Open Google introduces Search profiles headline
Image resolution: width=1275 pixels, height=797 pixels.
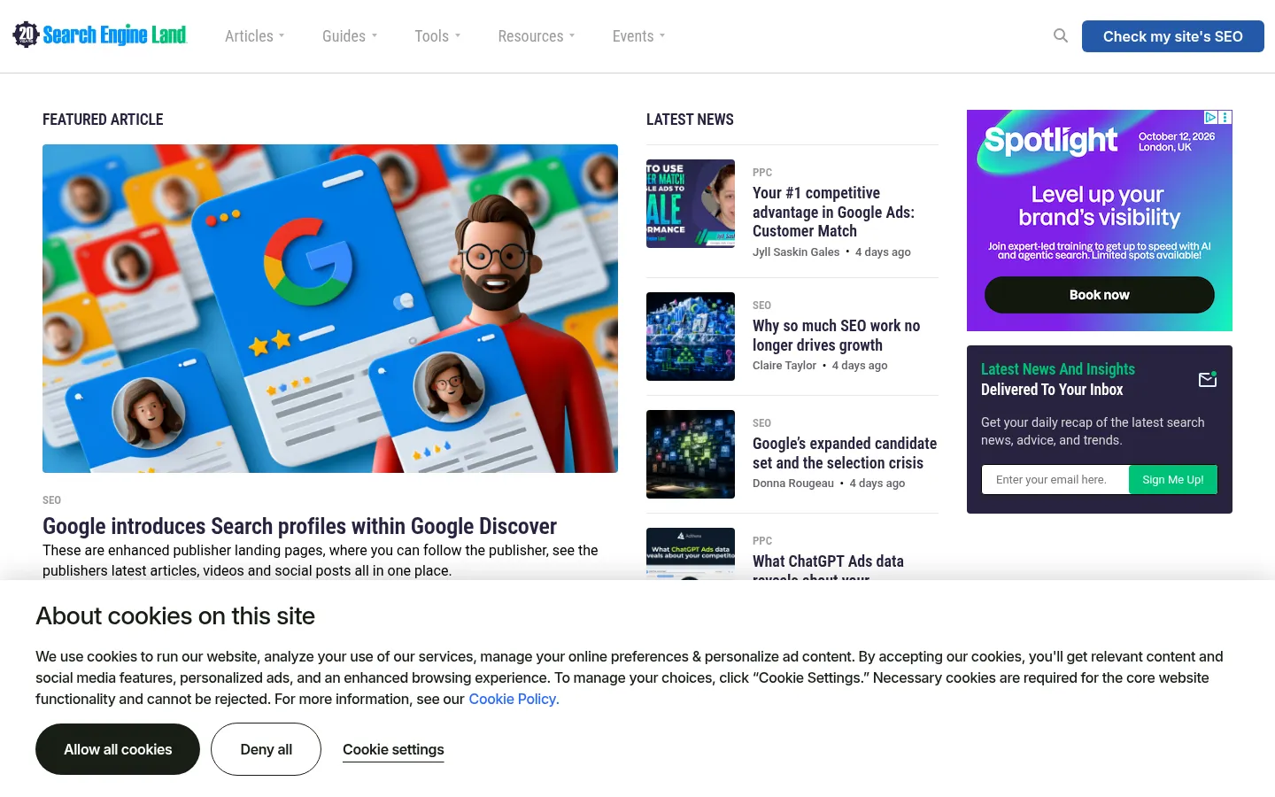299,526
